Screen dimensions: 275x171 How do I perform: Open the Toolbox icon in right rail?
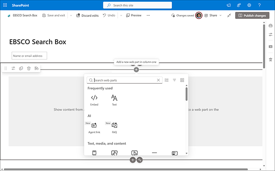pos(270,26)
